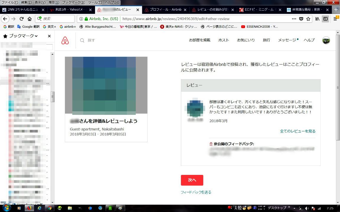Click the Airbnb logo icon
The image size is (340, 212).
point(65,40)
